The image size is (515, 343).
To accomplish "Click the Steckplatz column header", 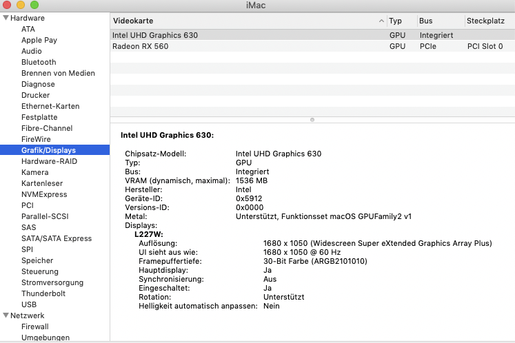I will coord(488,21).
